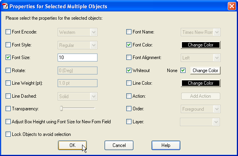Viewport: 238px width, 156px height.
Task: Click the Transparency slider handle
Action: click(x=61, y=108)
